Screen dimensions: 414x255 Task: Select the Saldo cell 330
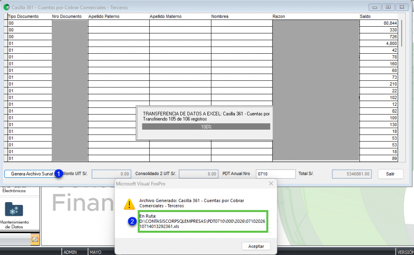click(378, 30)
